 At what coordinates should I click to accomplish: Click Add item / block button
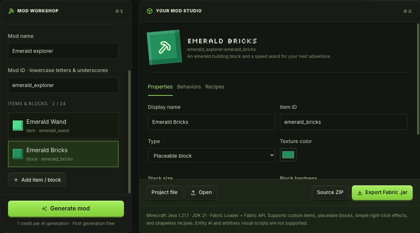[37, 180]
